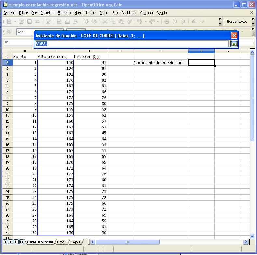Click the Export as PDF icon

59,22
